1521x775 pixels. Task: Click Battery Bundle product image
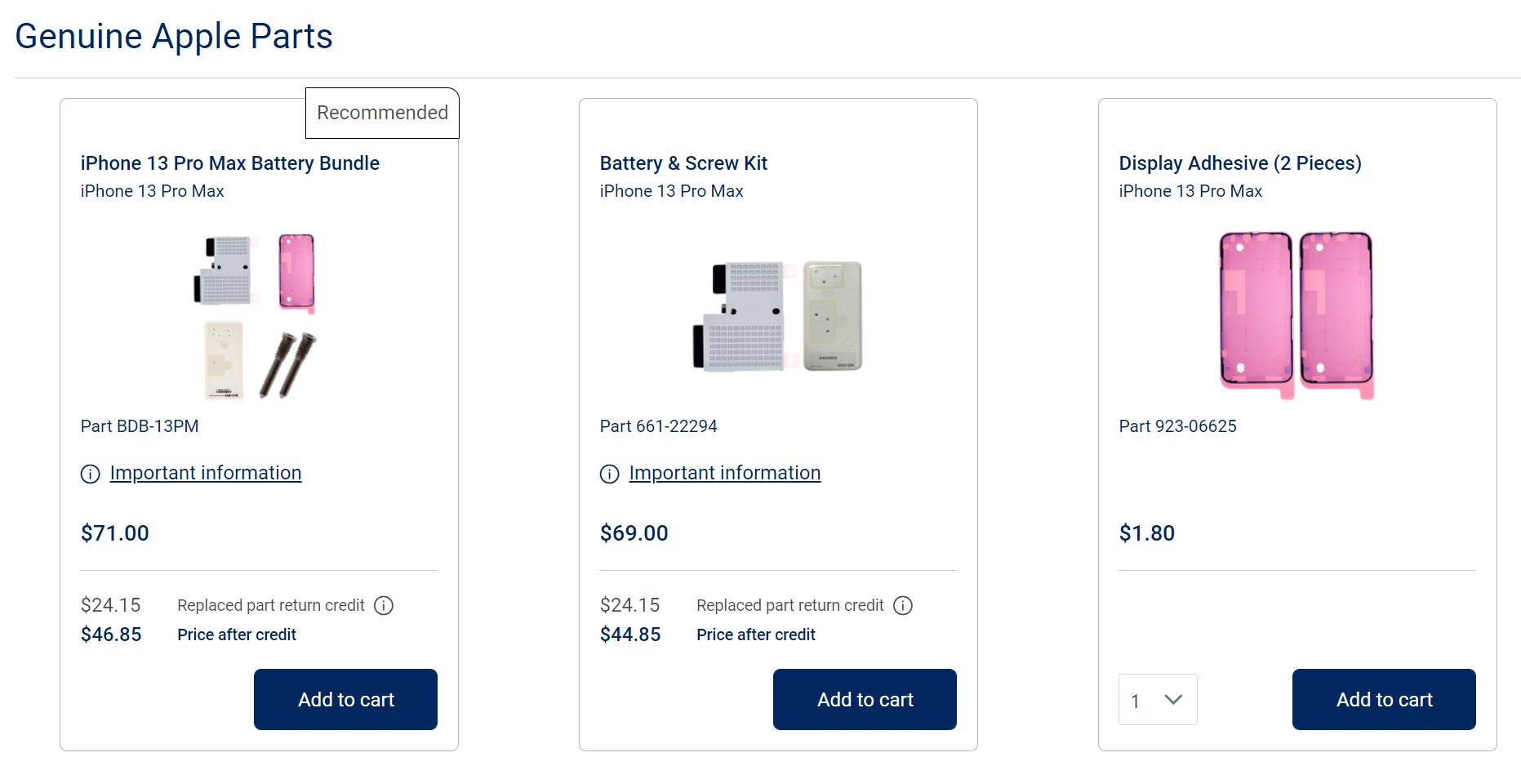point(256,316)
